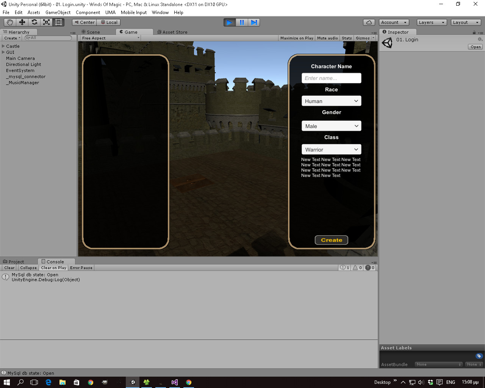Toggle Local coordinate handle mode
Image resolution: width=485 pixels, height=388 pixels.
[x=109, y=22]
